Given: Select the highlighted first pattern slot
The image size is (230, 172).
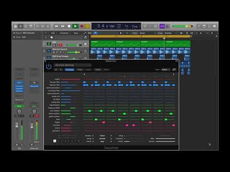Looking at the screenshot, I should coord(55,140).
